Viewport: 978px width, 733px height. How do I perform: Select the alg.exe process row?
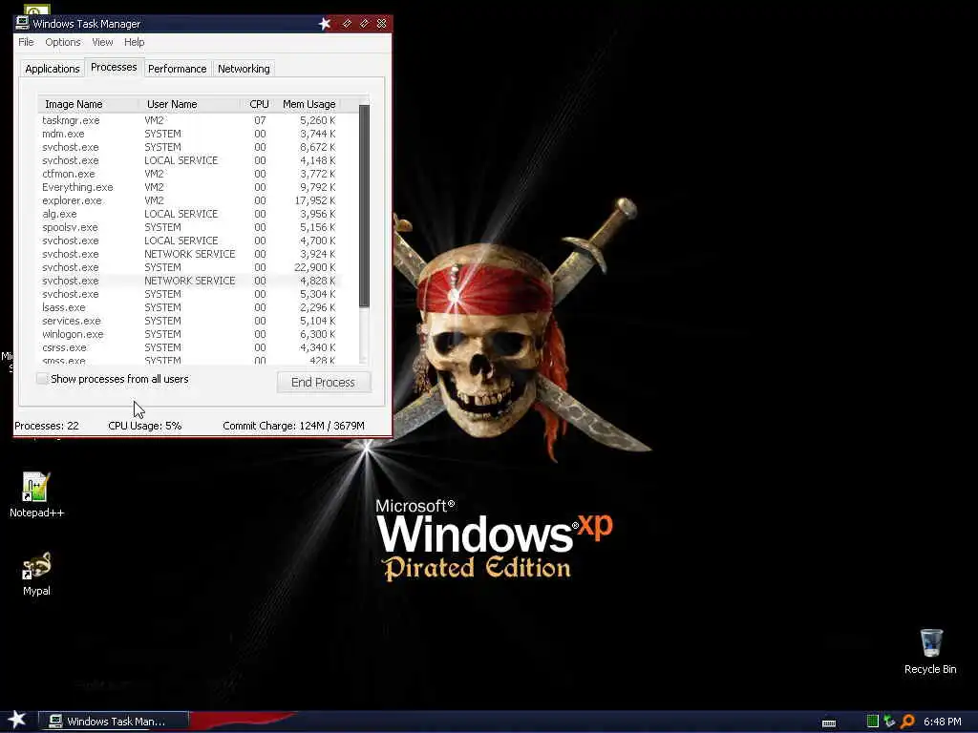click(x=190, y=214)
